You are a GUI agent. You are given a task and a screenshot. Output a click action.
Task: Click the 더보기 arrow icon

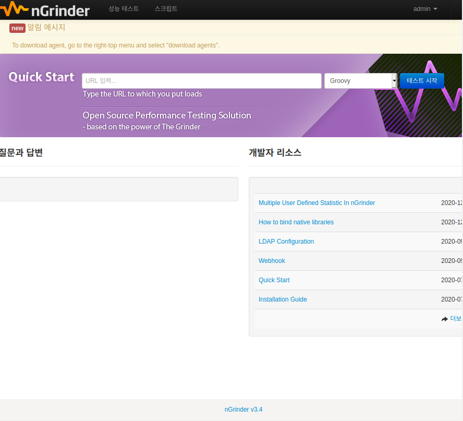(444, 319)
